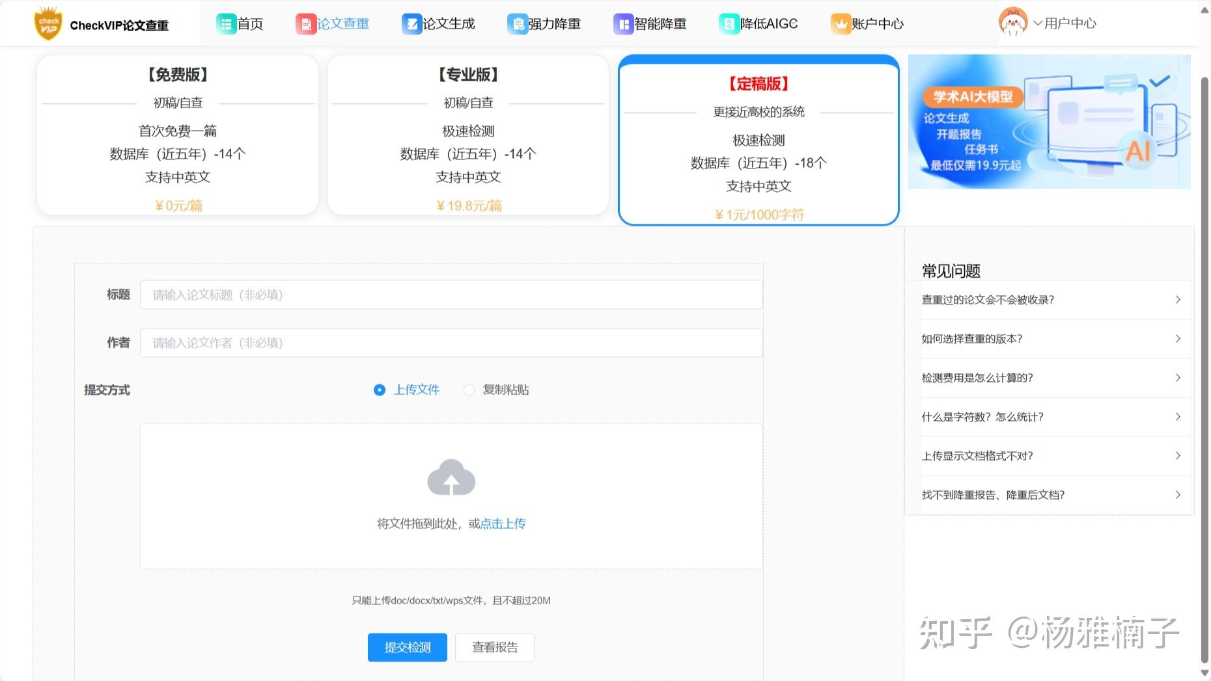This screenshot has width=1211, height=681.
Task: Open the 智能降重 icon
Action: click(622, 23)
